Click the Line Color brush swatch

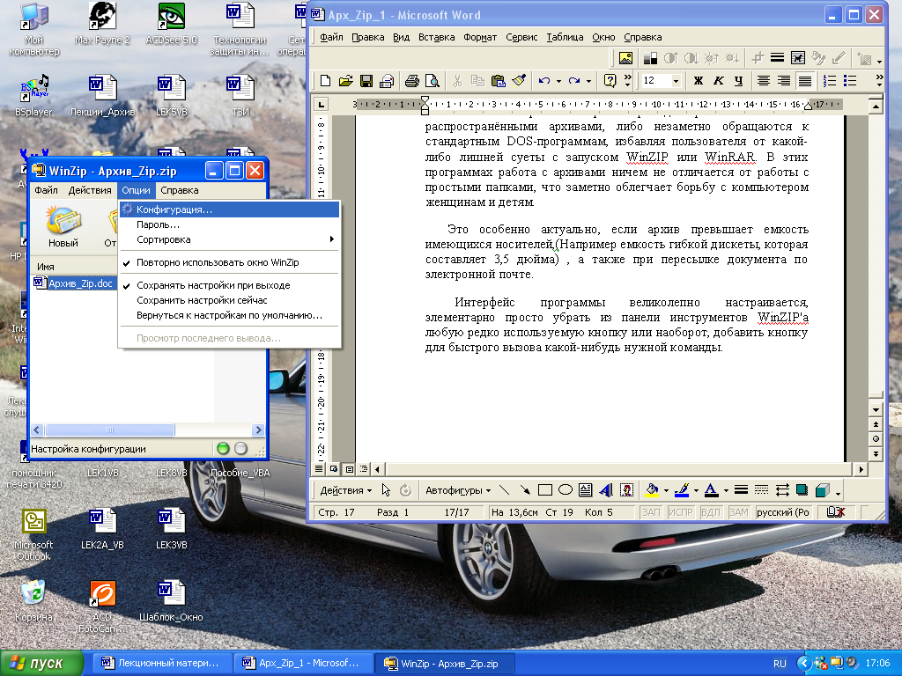[683, 490]
